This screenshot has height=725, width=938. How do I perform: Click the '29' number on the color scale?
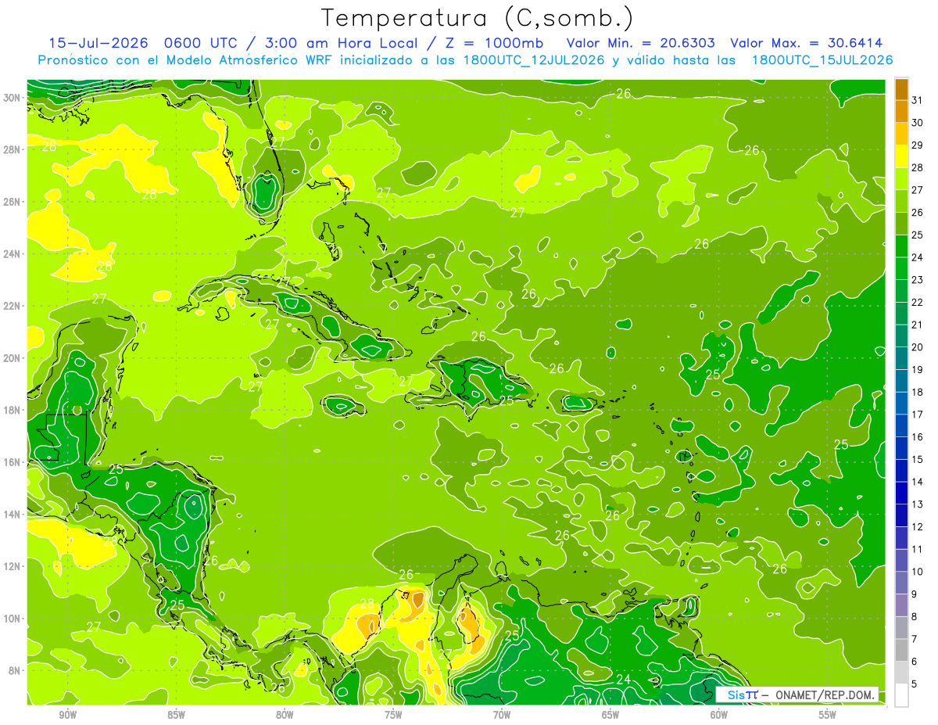[918, 145]
